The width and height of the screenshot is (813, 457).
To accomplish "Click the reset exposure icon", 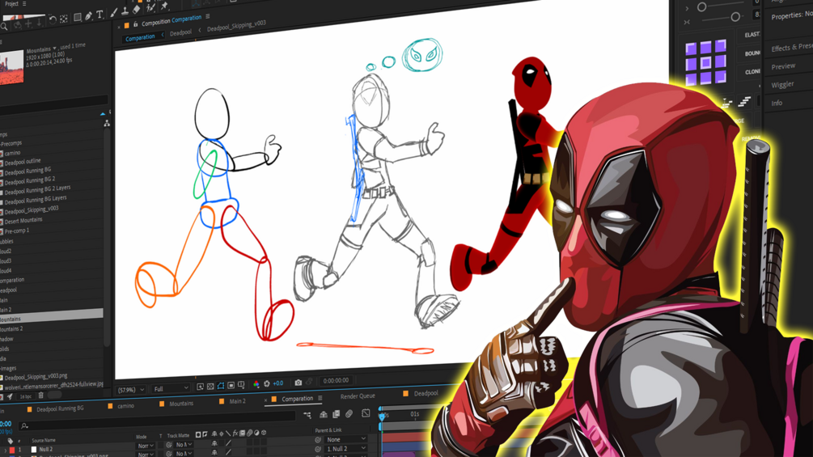I will 266,383.
